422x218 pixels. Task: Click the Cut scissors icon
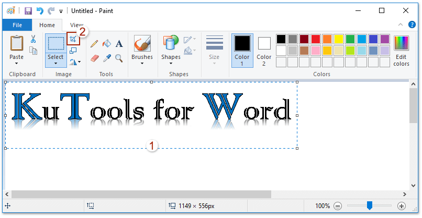click(x=33, y=39)
